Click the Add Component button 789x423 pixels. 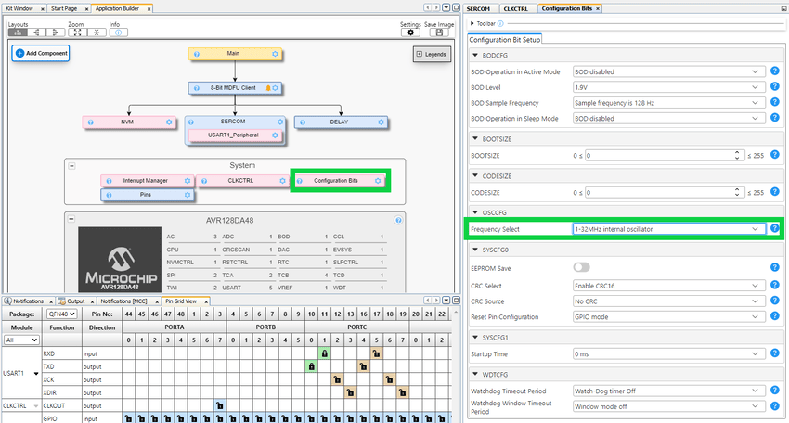pos(41,53)
